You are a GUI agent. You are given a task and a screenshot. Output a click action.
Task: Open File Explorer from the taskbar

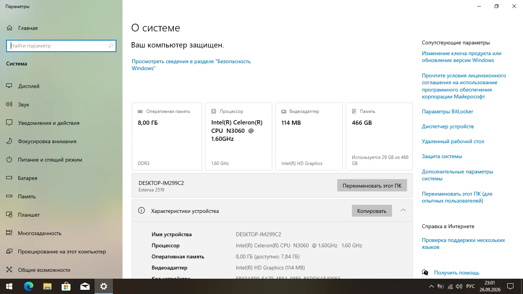point(47,286)
